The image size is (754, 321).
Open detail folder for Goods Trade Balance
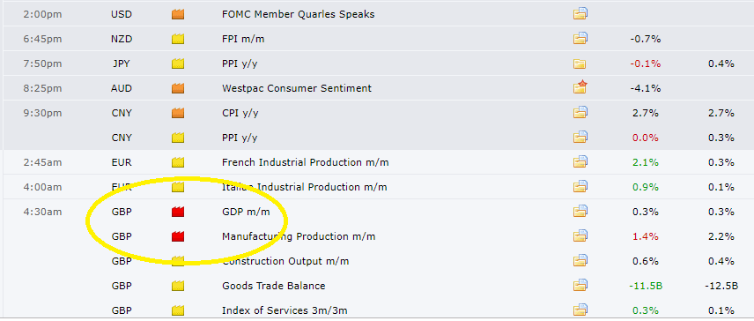(580, 286)
